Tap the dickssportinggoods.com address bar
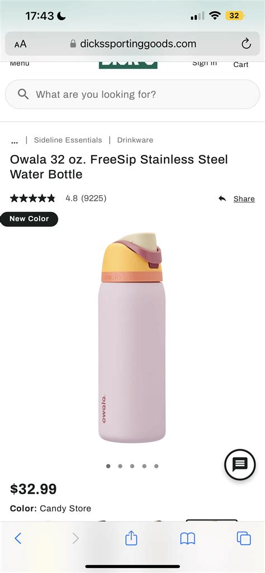 (132, 44)
